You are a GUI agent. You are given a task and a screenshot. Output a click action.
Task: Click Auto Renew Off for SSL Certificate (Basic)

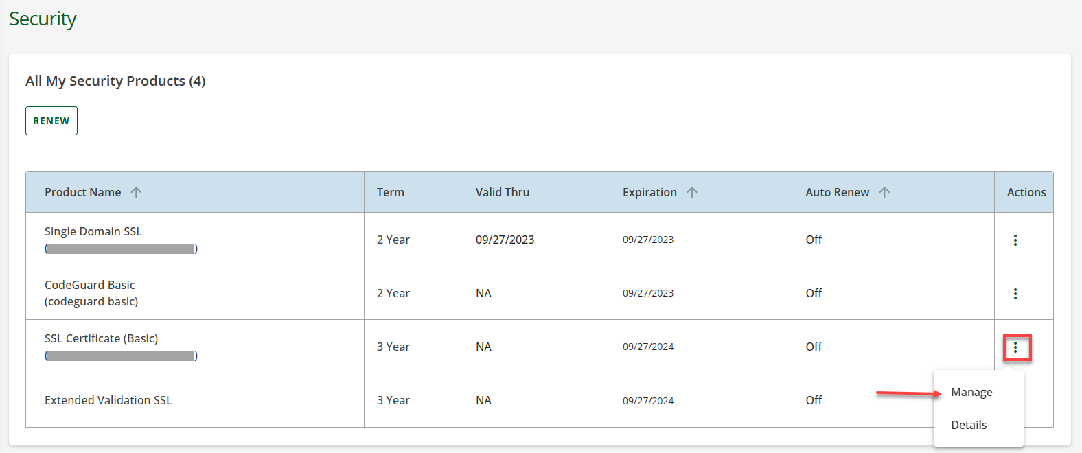pos(814,347)
